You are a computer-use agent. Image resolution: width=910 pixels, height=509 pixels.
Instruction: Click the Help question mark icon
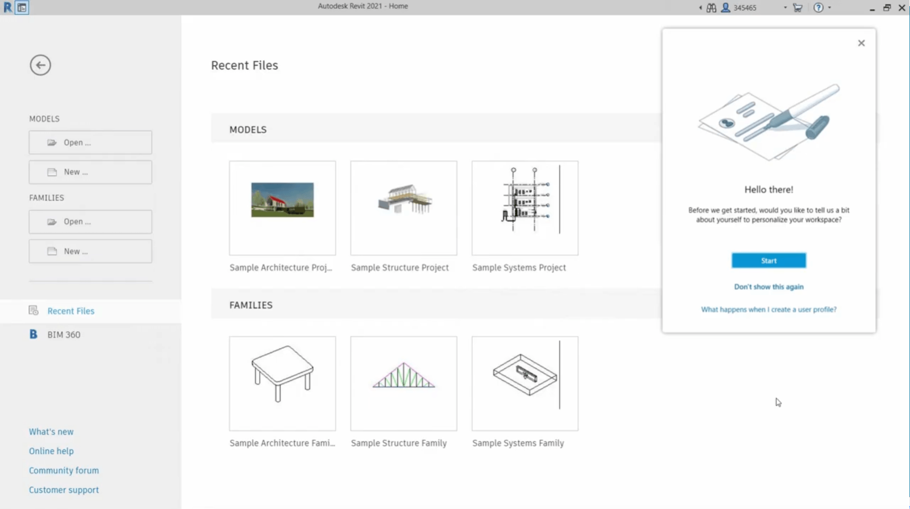[x=819, y=8]
